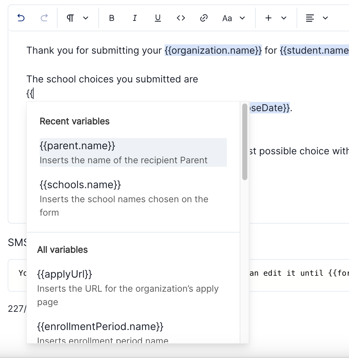Select the paragraph format icon

71,18
